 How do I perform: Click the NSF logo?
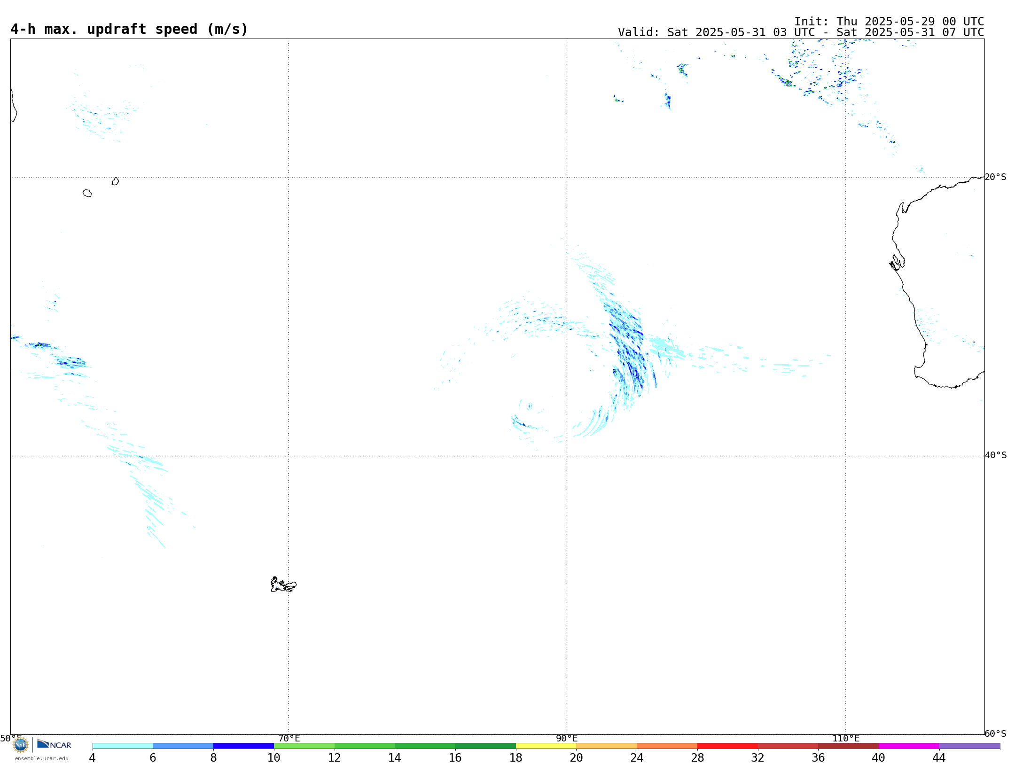point(21,744)
